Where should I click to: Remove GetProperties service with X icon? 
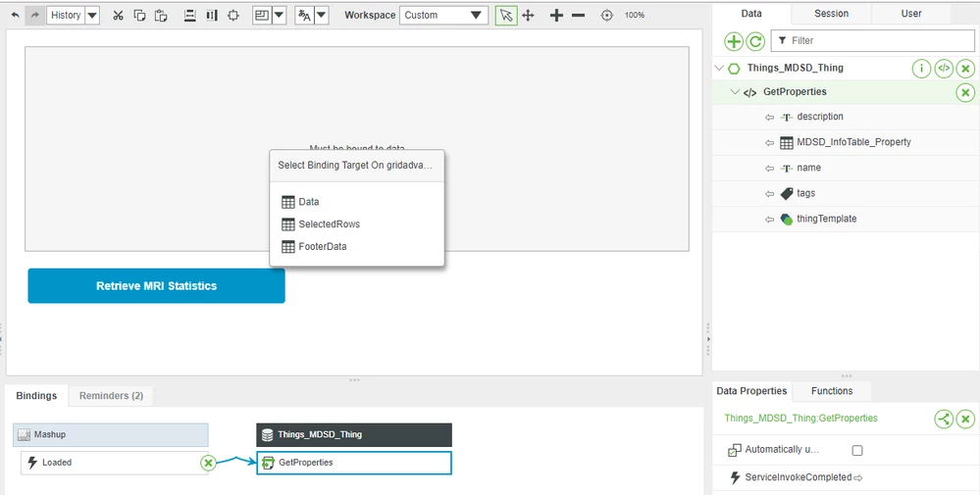tap(965, 92)
